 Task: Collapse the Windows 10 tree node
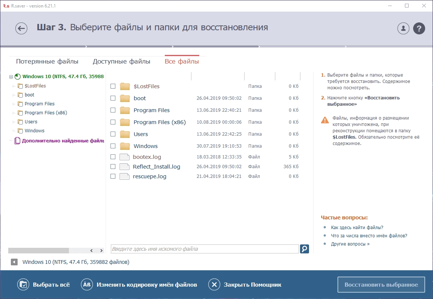(x=11, y=77)
